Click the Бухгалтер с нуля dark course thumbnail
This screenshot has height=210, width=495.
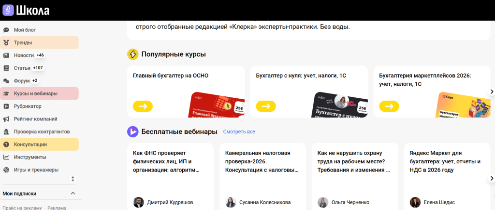[x=340, y=105]
